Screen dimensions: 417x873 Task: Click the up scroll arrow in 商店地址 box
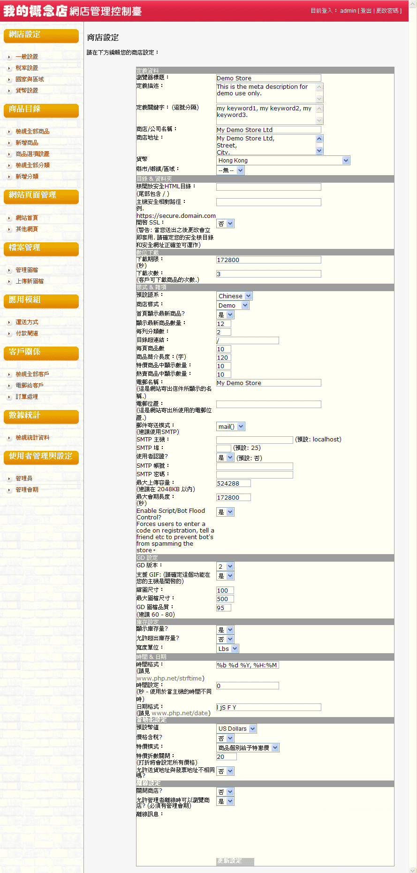tap(319, 139)
